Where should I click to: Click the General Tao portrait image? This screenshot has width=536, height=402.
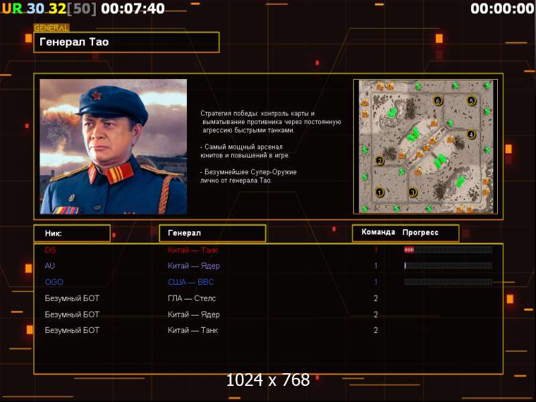tap(113, 147)
